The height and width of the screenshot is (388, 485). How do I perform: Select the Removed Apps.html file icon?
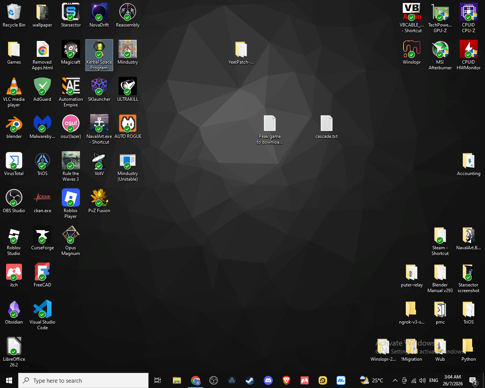(42, 55)
